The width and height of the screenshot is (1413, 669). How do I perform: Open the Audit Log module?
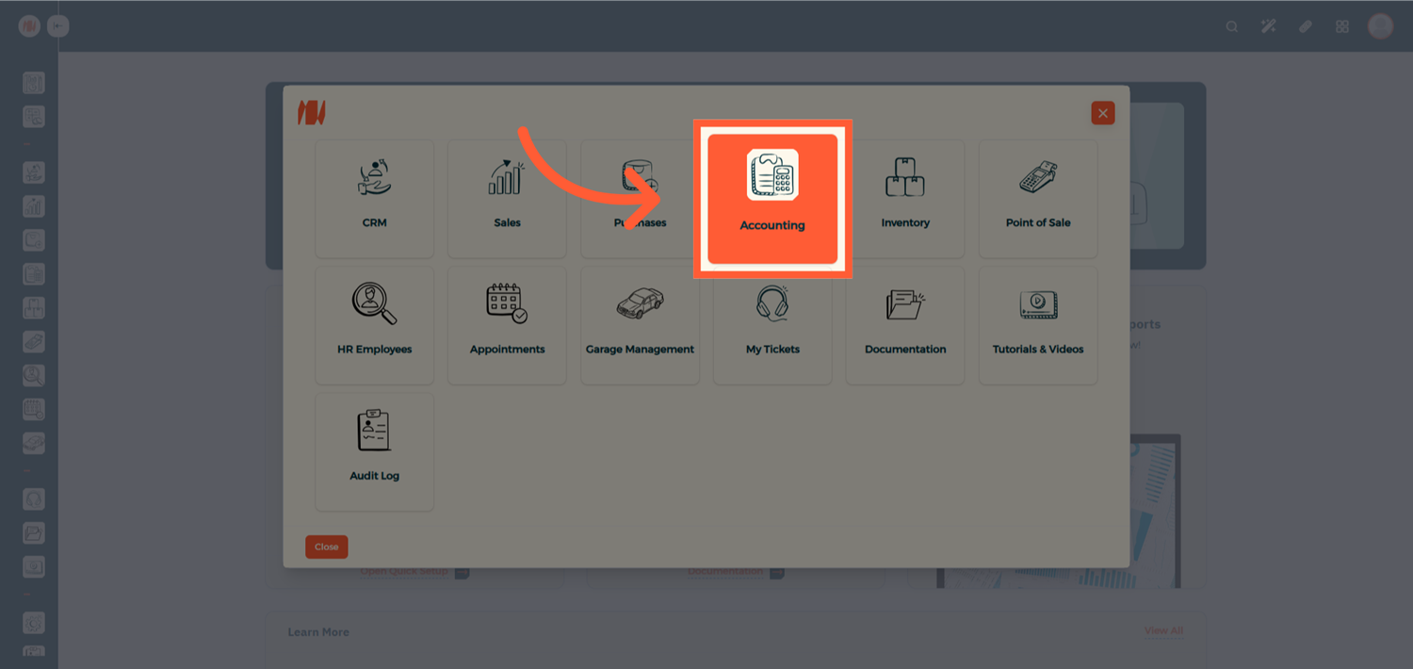point(374,450)
